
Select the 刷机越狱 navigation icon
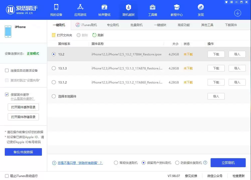(x=128, y=7)
